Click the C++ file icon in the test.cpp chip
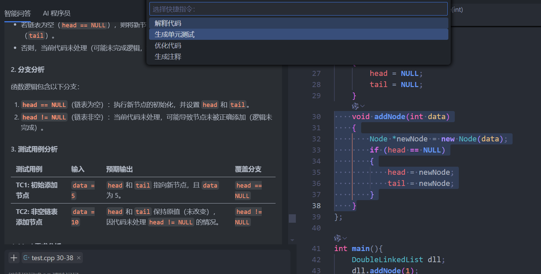Image resolution: width=541 pixels, height=274 pixels. 26,258
